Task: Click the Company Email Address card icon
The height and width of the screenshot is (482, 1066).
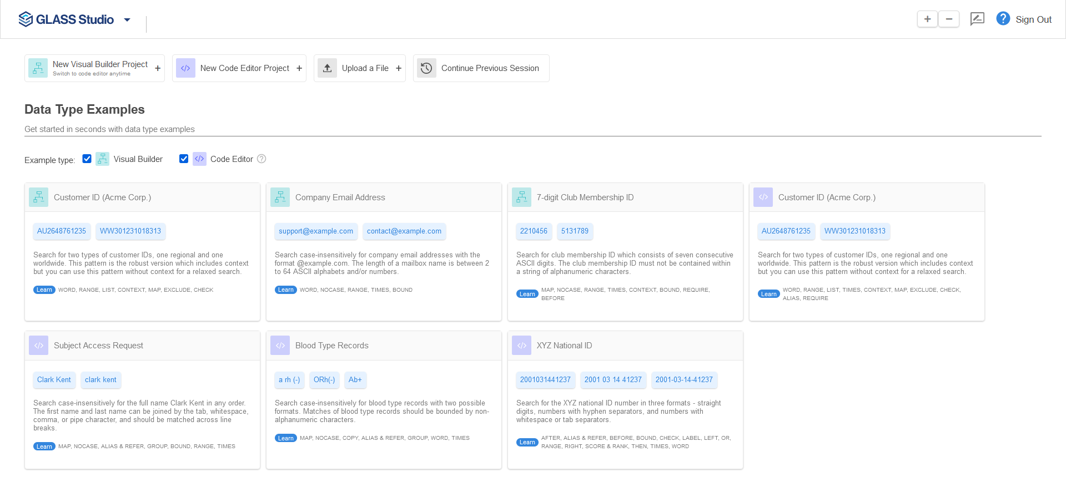Action: [280, 197]
